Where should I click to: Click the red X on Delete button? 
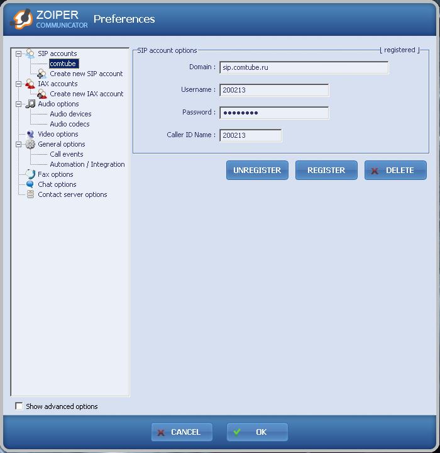(x=375, y=171)
